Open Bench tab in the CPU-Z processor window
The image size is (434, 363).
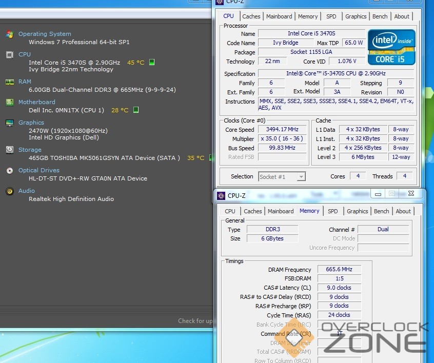click(380, 16)
